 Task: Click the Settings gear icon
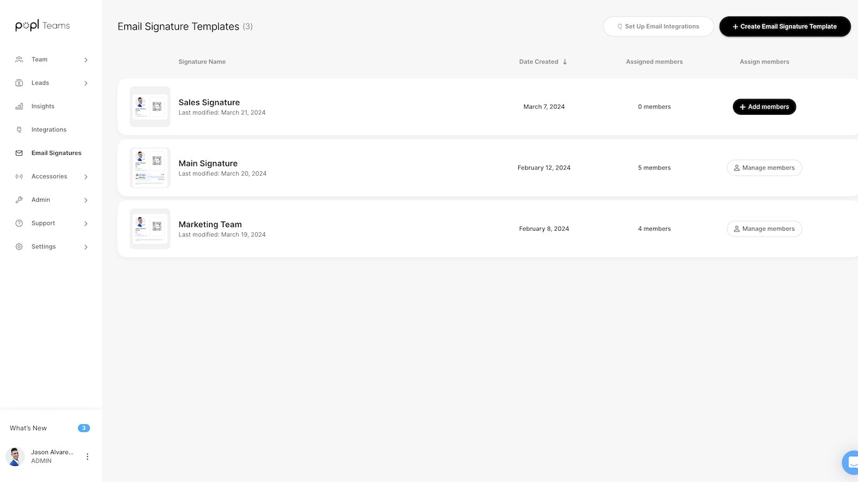(x=19, y=247)
